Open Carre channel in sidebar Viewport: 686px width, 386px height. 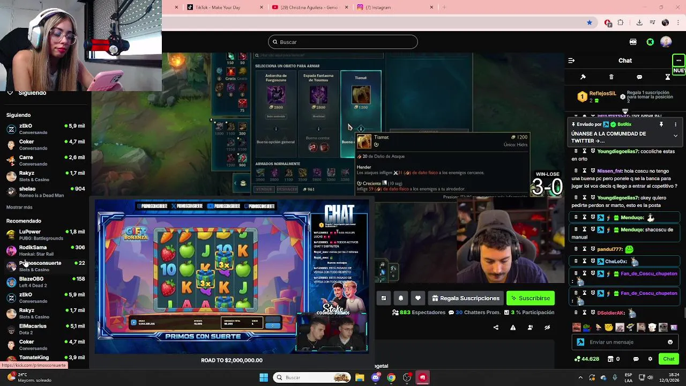[46, 160]
